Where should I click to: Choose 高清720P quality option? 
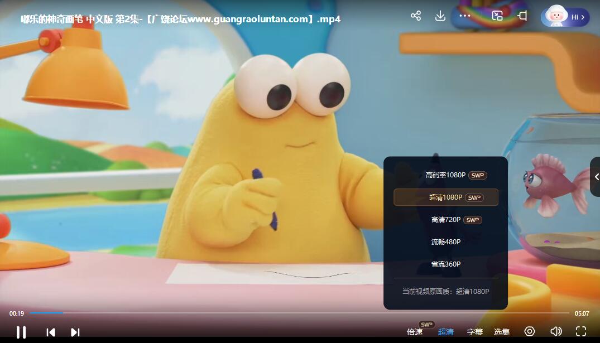click(x=446, y=220)
